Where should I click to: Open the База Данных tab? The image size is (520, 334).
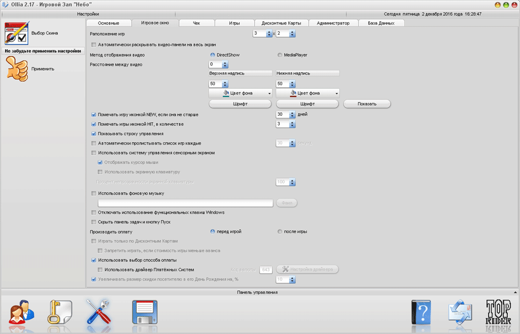pos(381,23)
